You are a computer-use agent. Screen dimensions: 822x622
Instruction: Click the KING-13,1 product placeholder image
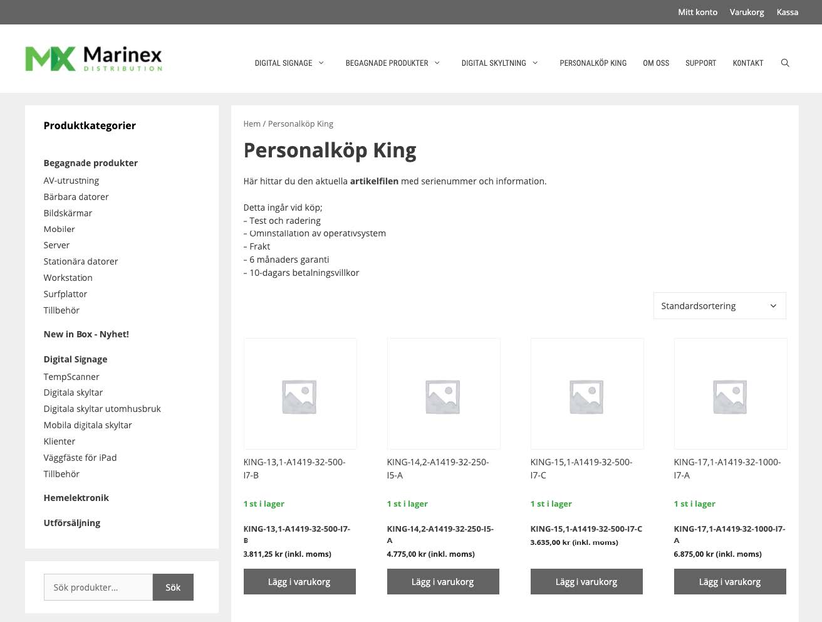coord(299,394)
